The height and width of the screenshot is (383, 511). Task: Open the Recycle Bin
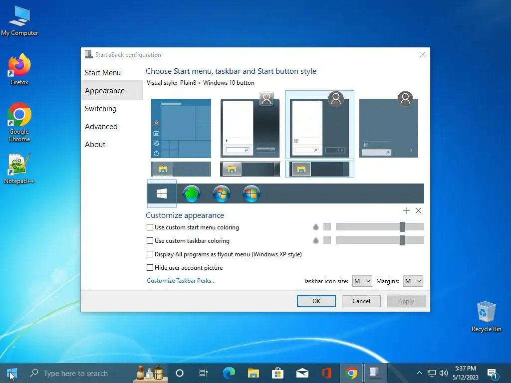click(x=486, y=317)
